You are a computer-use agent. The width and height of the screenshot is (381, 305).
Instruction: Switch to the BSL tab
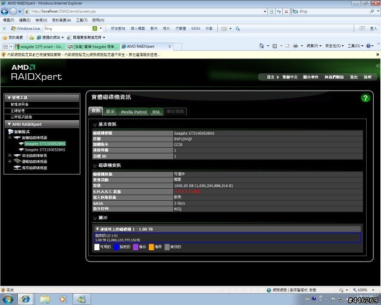click(x=156, y=112)
